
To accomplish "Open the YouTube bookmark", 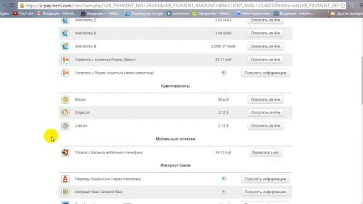I will click(x=23, y=14).
